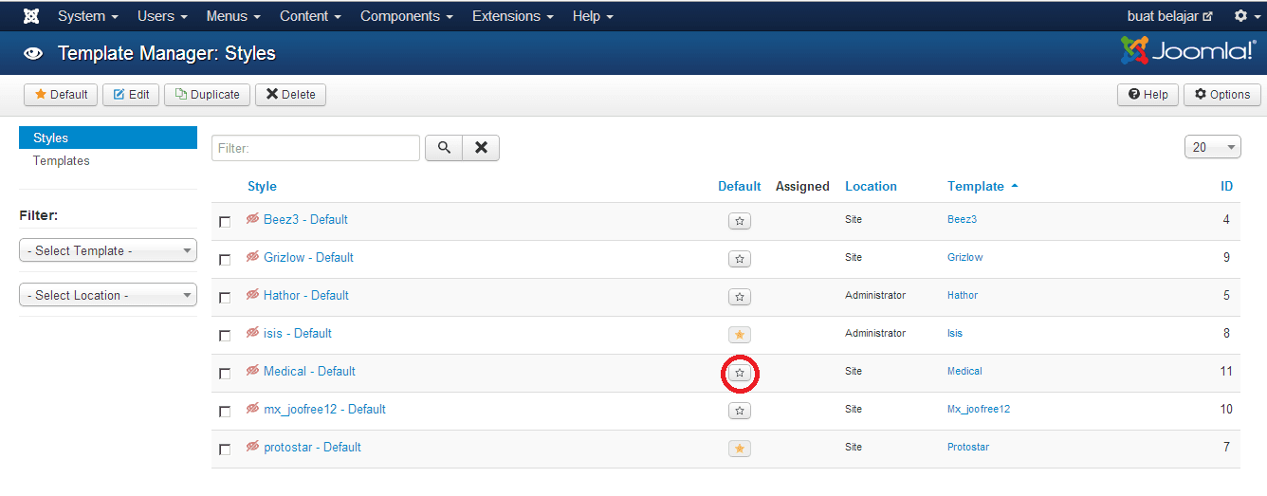Open the Grizlow template link
Screen dimensions: 1267x496
click(965, 257)
